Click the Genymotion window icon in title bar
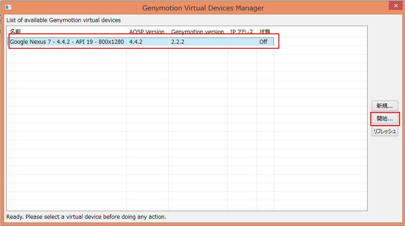Viewport: 405px width, 226px height. click(x=8, y=7)
